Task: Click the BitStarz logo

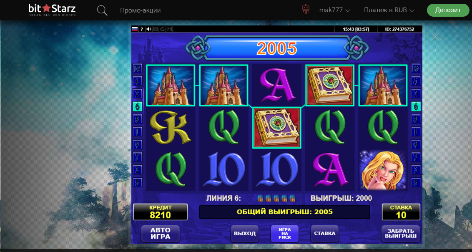Action: click(x=52, y=10)
